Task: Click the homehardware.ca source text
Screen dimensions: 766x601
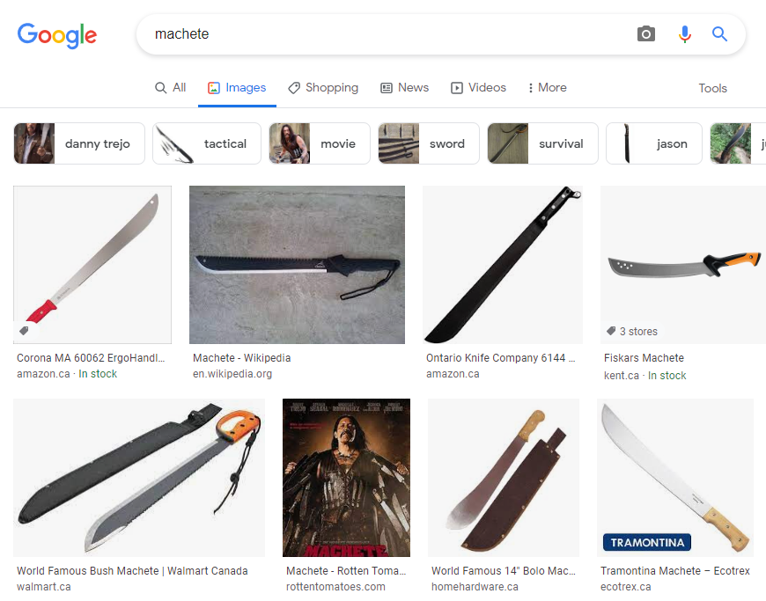Action: (475, 587)
